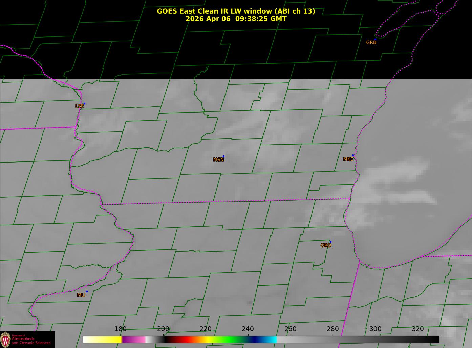Viewport: 472px width, 348px height.
Task: Click the 2026 Apr 06 timestamp line
Action: pos(236,19)
